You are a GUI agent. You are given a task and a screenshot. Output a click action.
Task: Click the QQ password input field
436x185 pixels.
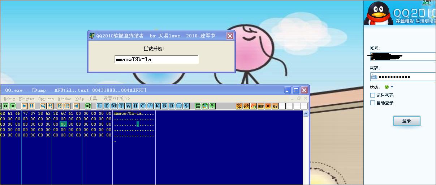tap(403, 77)
